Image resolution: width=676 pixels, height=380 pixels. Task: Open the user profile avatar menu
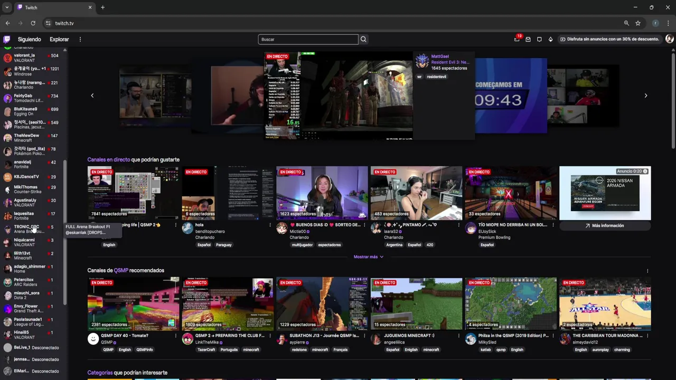click(670, 39)
